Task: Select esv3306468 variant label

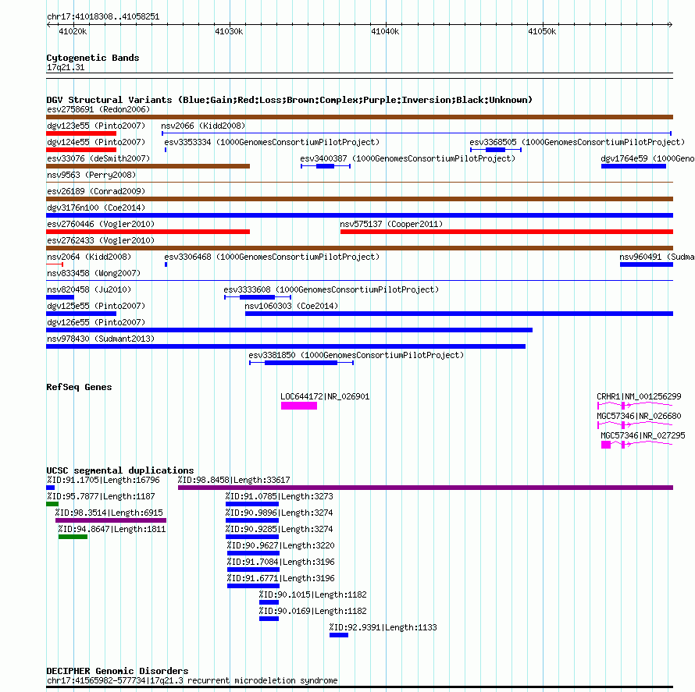Action: (x=272, y=257)
